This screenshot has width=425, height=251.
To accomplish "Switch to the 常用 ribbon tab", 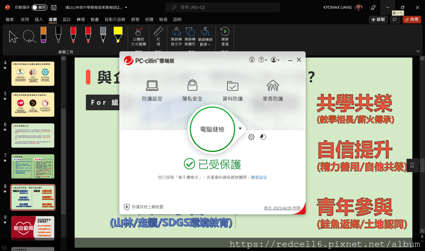I will pos(24,19).
